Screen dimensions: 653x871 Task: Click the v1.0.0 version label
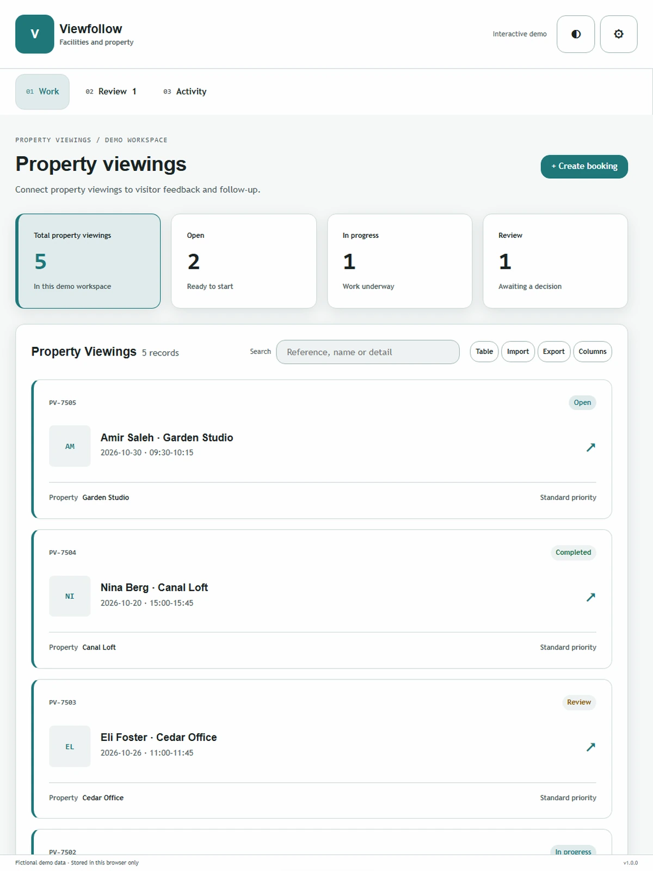coord(631,863)
